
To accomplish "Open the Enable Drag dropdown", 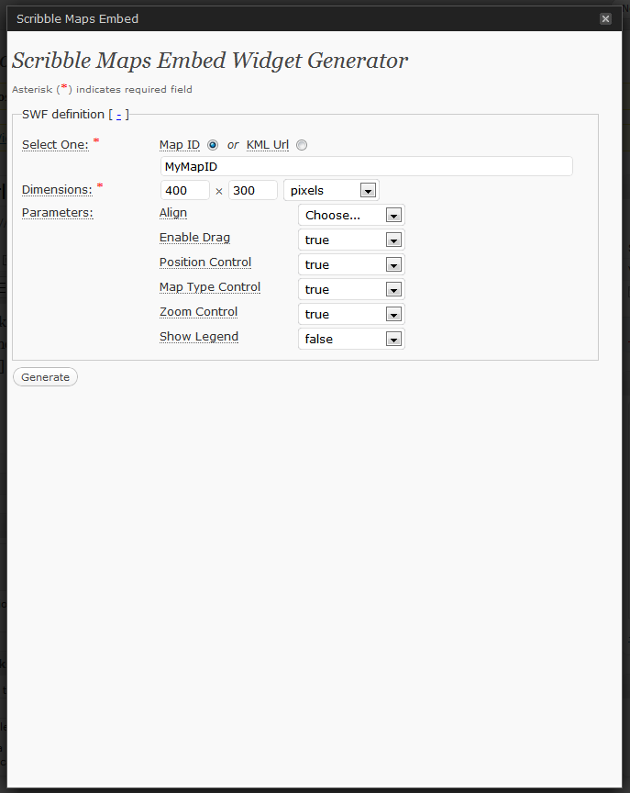I will (351, 240).
